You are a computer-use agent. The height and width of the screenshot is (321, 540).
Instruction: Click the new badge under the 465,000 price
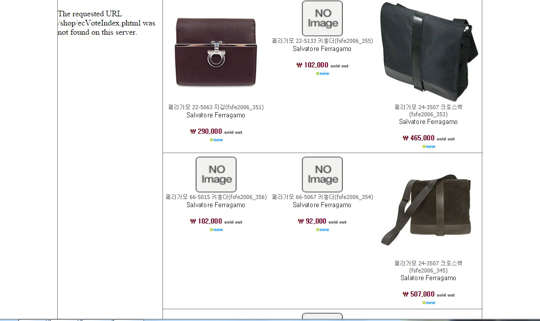pos(429,146)
